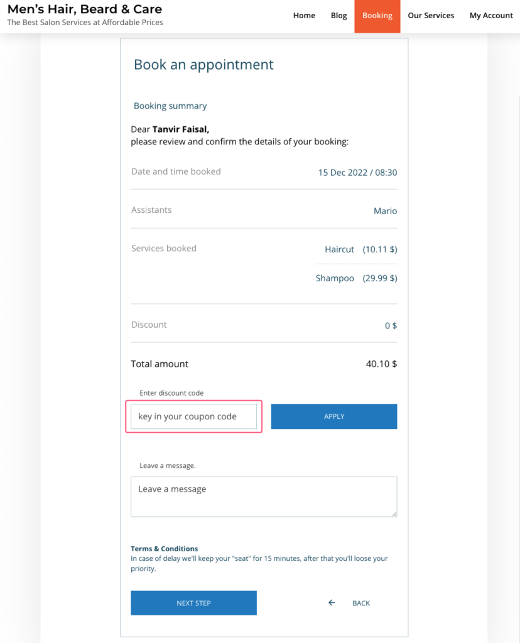The image size is (520, 643).
Task: Click the Leave a message text area
Action: coord(264,496)
